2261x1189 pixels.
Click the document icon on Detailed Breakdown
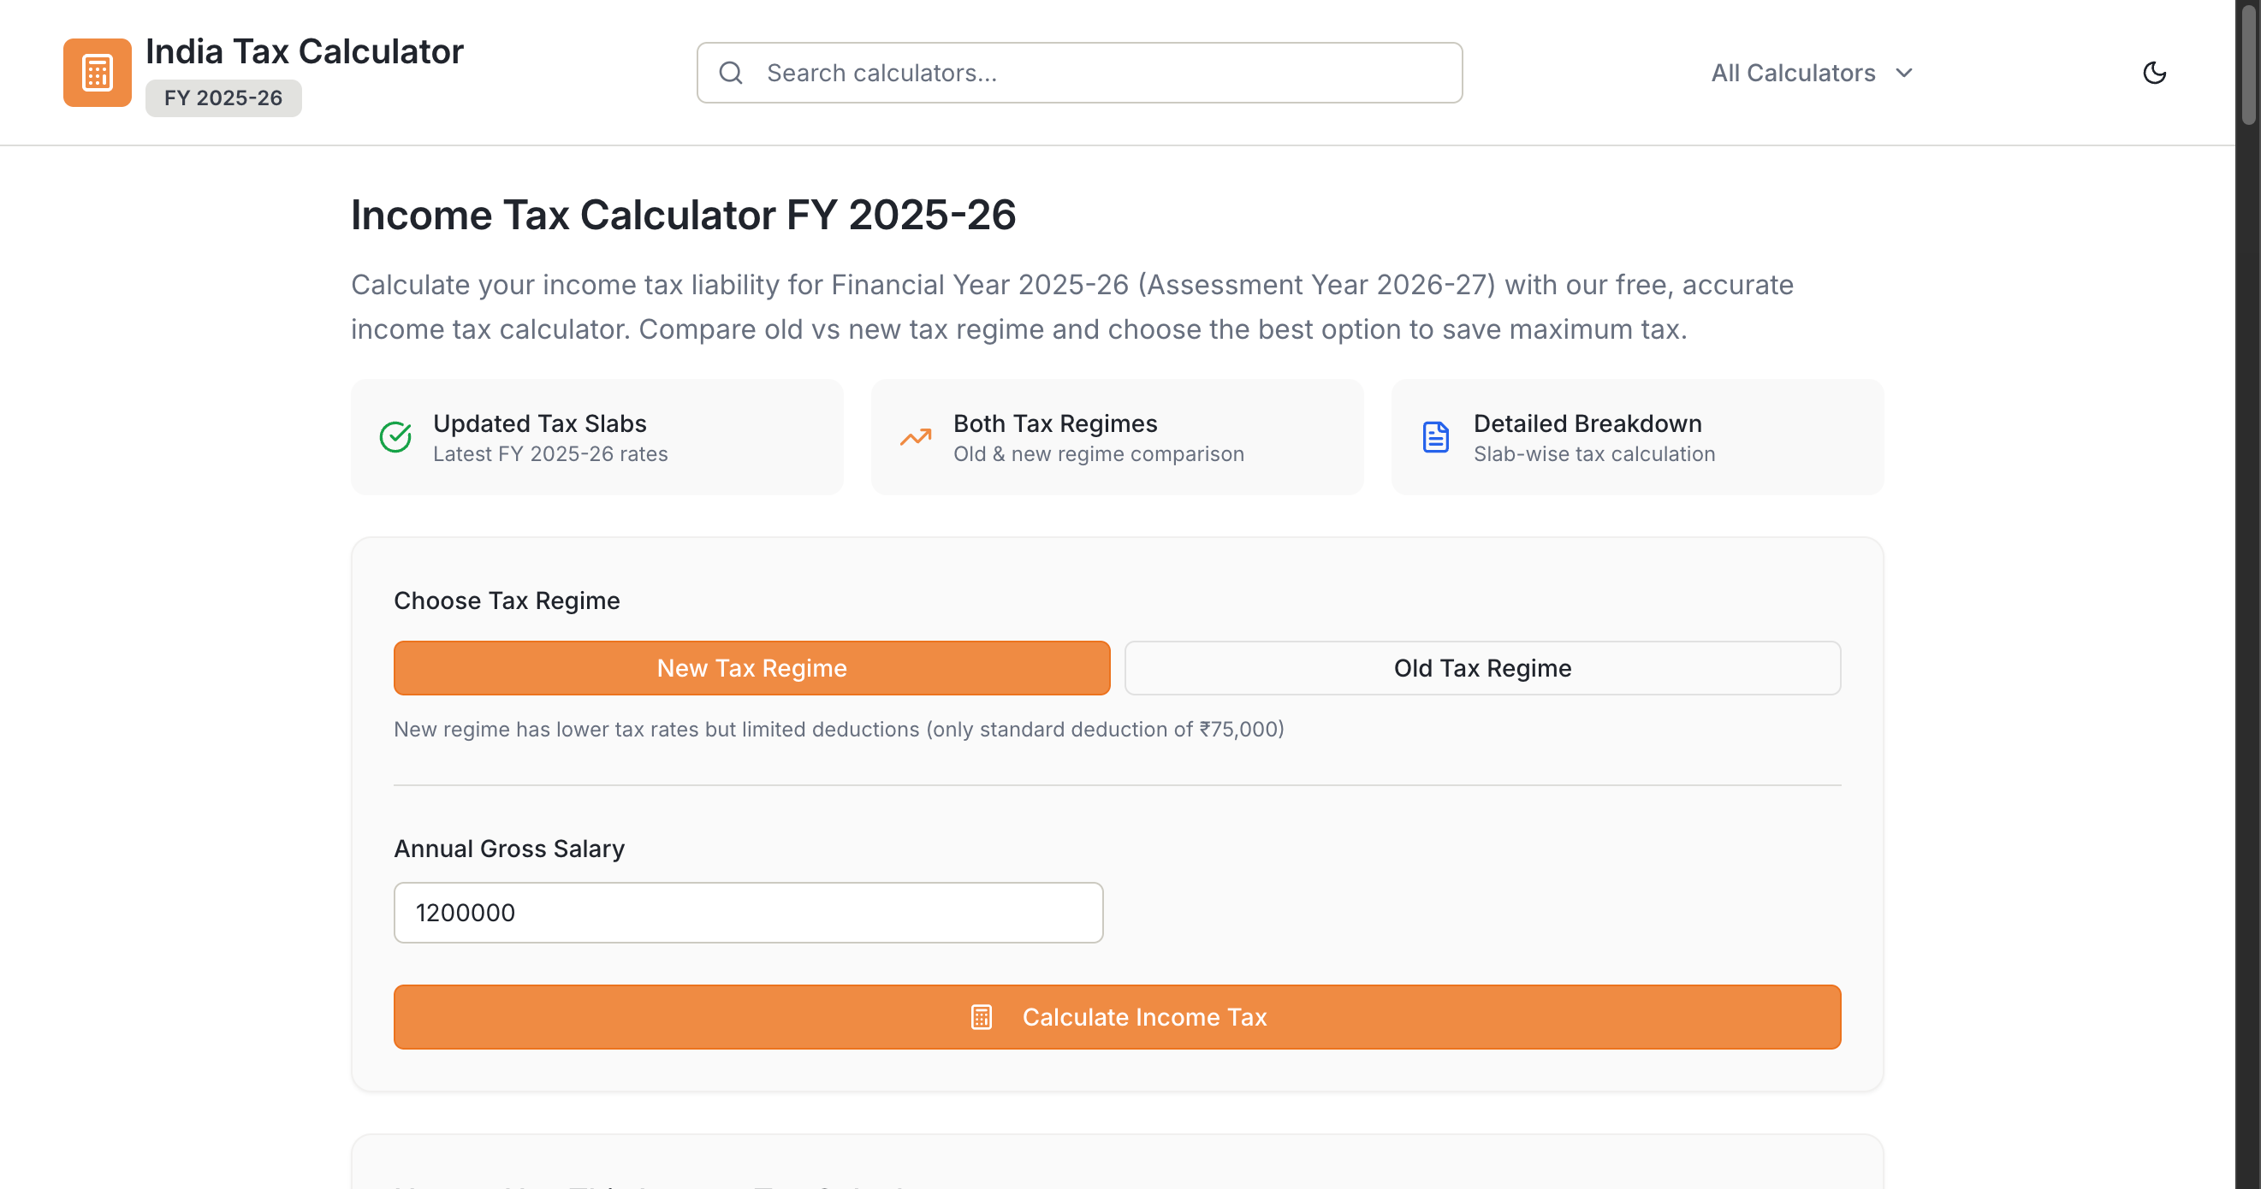[1434, 436]
